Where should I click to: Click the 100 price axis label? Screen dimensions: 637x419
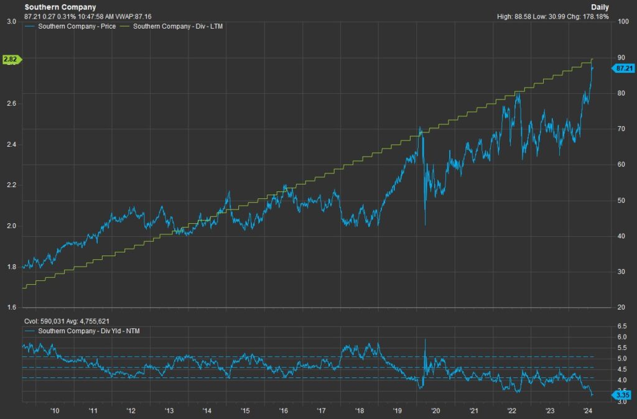(x=623, y=22)
